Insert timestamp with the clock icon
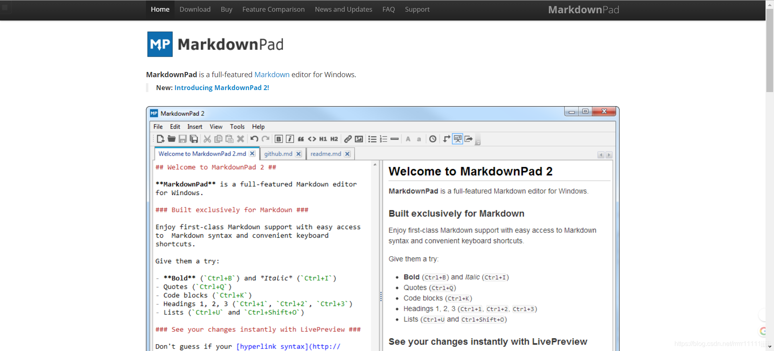Screen dimensions: 774x351 (433, 139)
